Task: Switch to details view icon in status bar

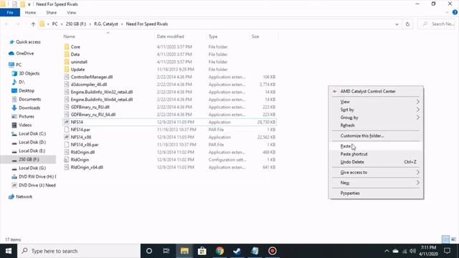Action: [445, 239]
